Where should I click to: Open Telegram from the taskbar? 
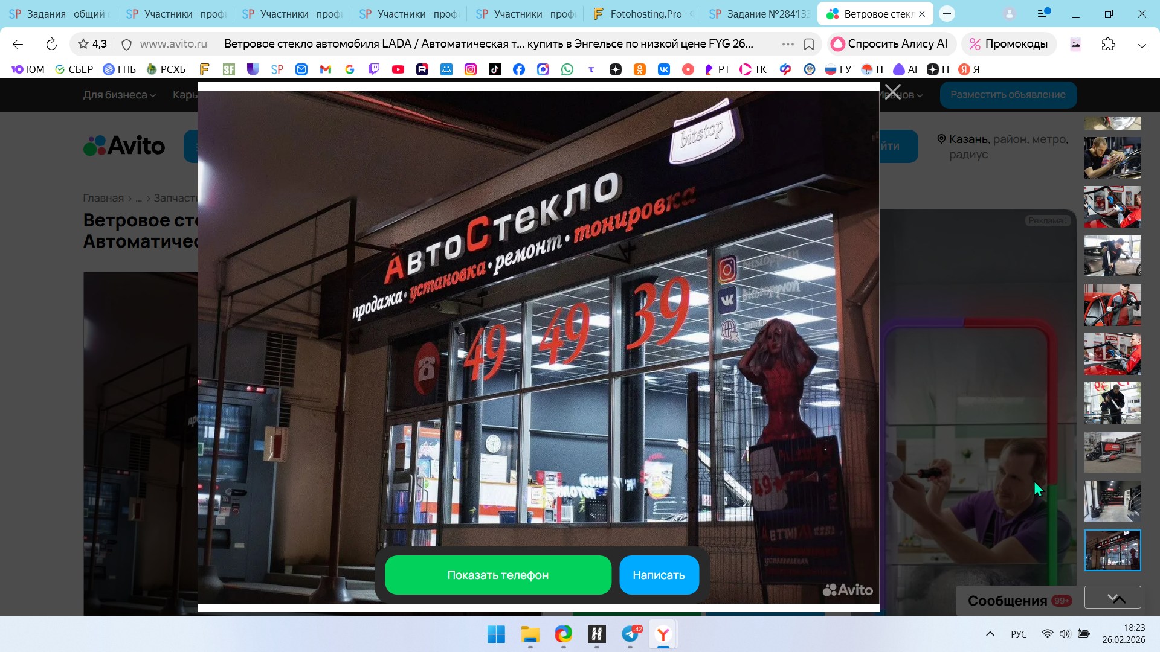(x=630, y=634)
